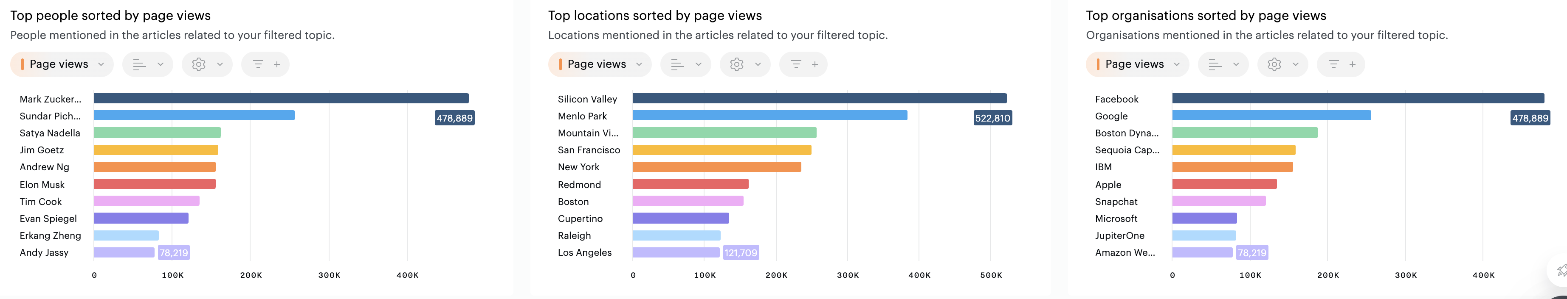Open sort options in Top people panel

147,64
